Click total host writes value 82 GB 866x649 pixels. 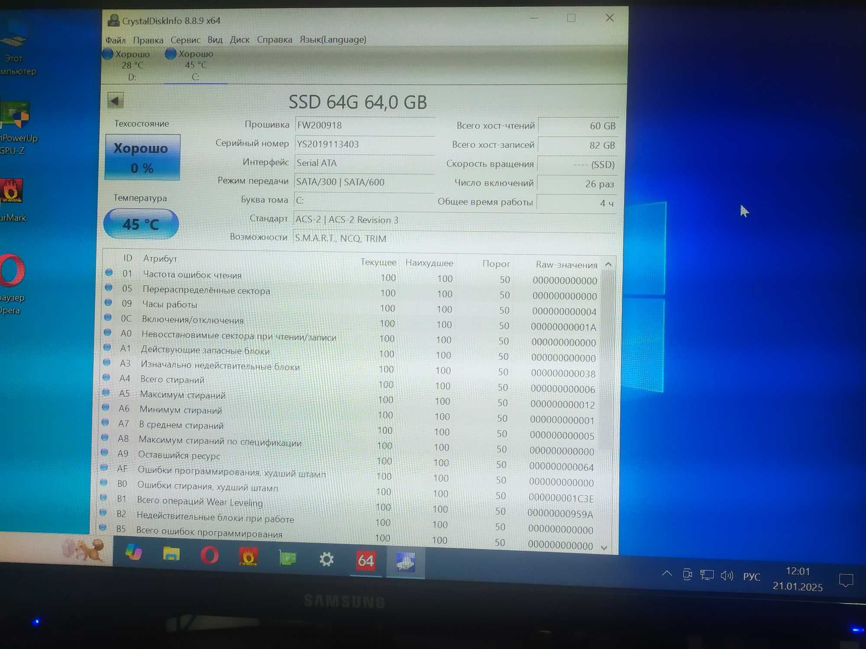pyautogui.click(x=577, y=145)
